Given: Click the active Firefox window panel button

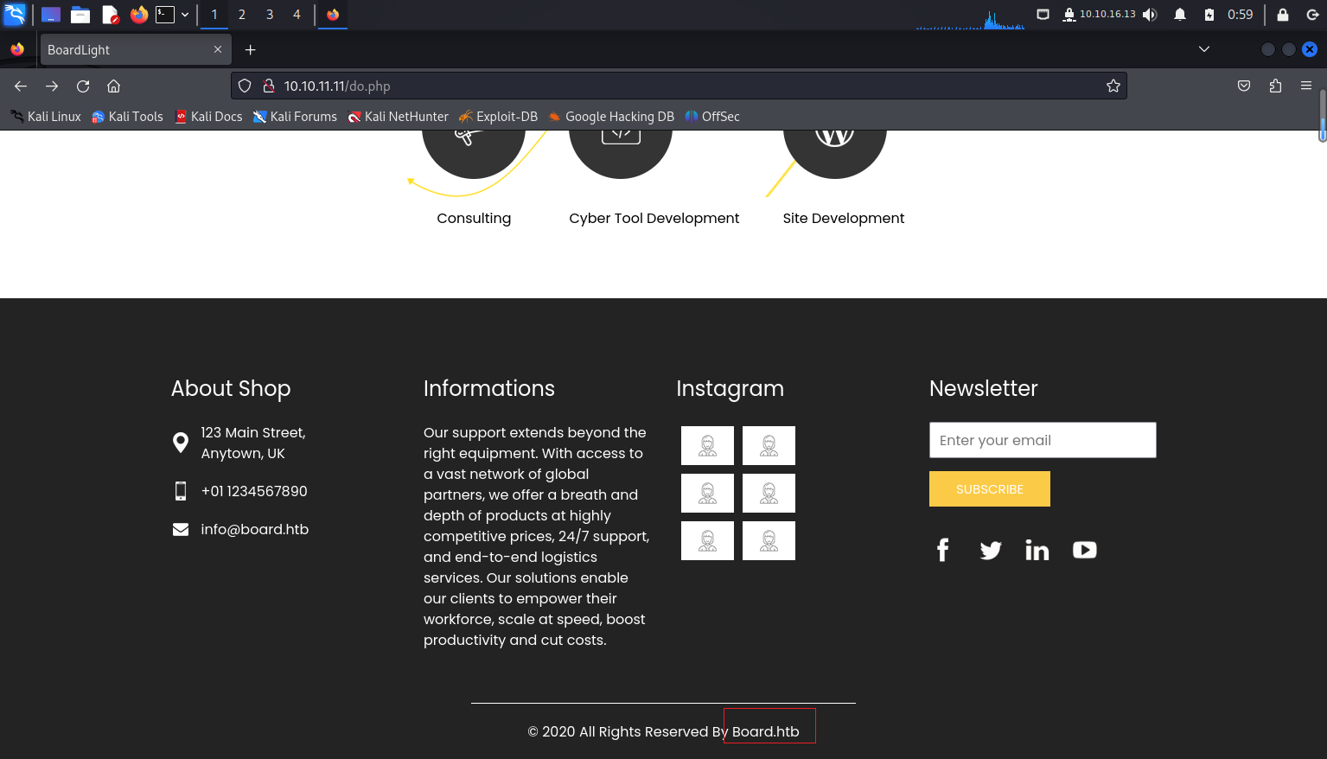Looking at the screenshot, I should coord(333,14).
